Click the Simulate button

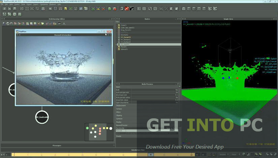coord(223,154)
